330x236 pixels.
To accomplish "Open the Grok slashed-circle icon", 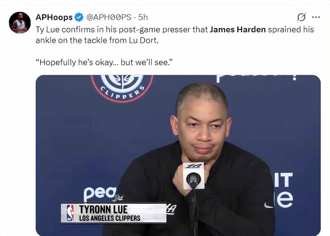I will click(301, 18).
